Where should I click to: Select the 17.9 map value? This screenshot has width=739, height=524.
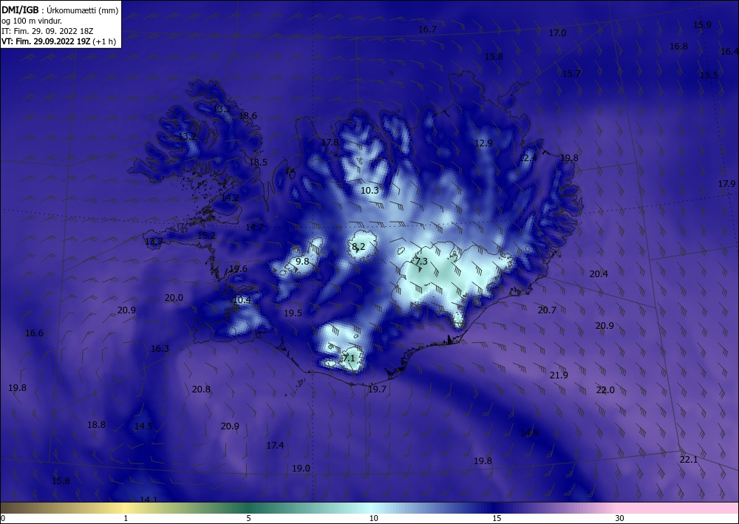click(726, 184)
